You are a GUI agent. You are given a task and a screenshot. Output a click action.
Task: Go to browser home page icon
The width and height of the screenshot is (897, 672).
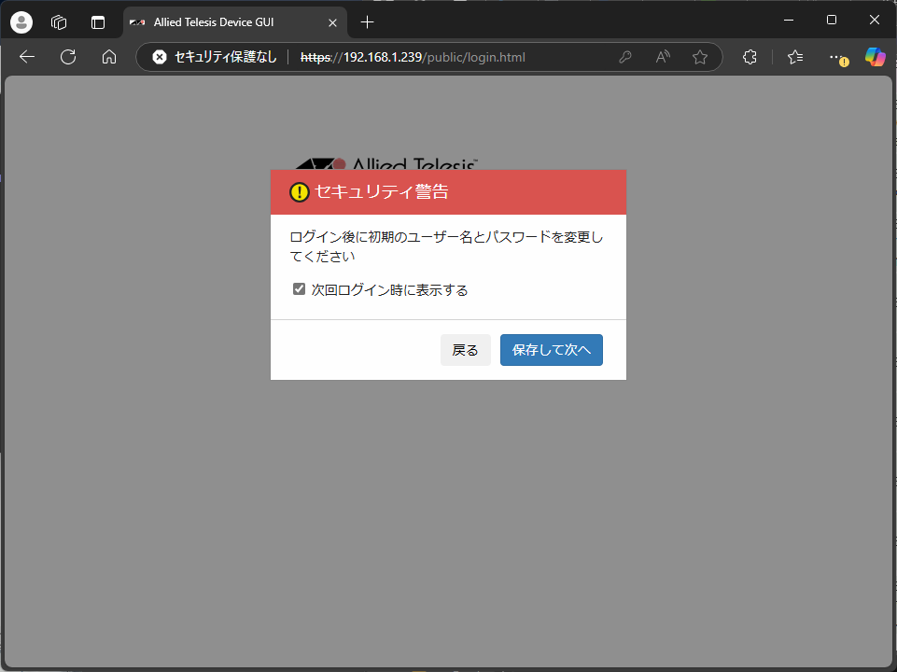tap(109, 57)
